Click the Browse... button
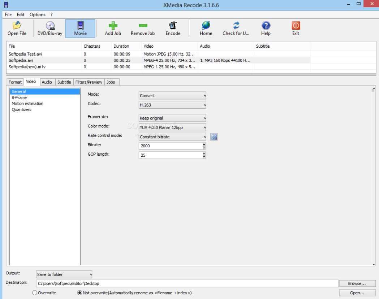 click(x=357, y=283)
